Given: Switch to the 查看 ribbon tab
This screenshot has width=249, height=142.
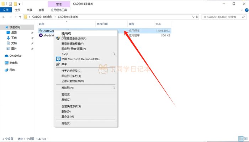Looking at the screenshot, I should [x=41, y=10].
